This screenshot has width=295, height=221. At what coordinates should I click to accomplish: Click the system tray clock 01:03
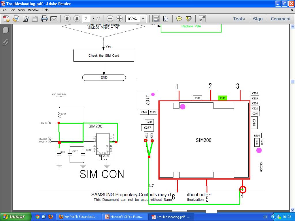pos(287,217)
